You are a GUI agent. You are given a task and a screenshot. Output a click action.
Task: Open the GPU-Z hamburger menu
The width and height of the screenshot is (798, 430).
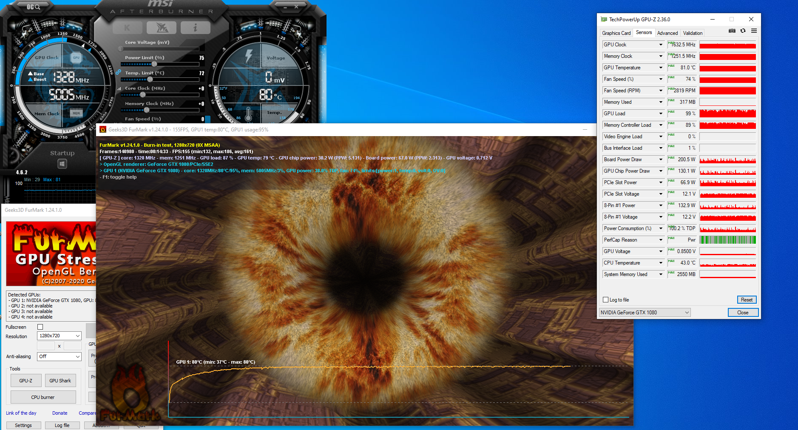754,31
